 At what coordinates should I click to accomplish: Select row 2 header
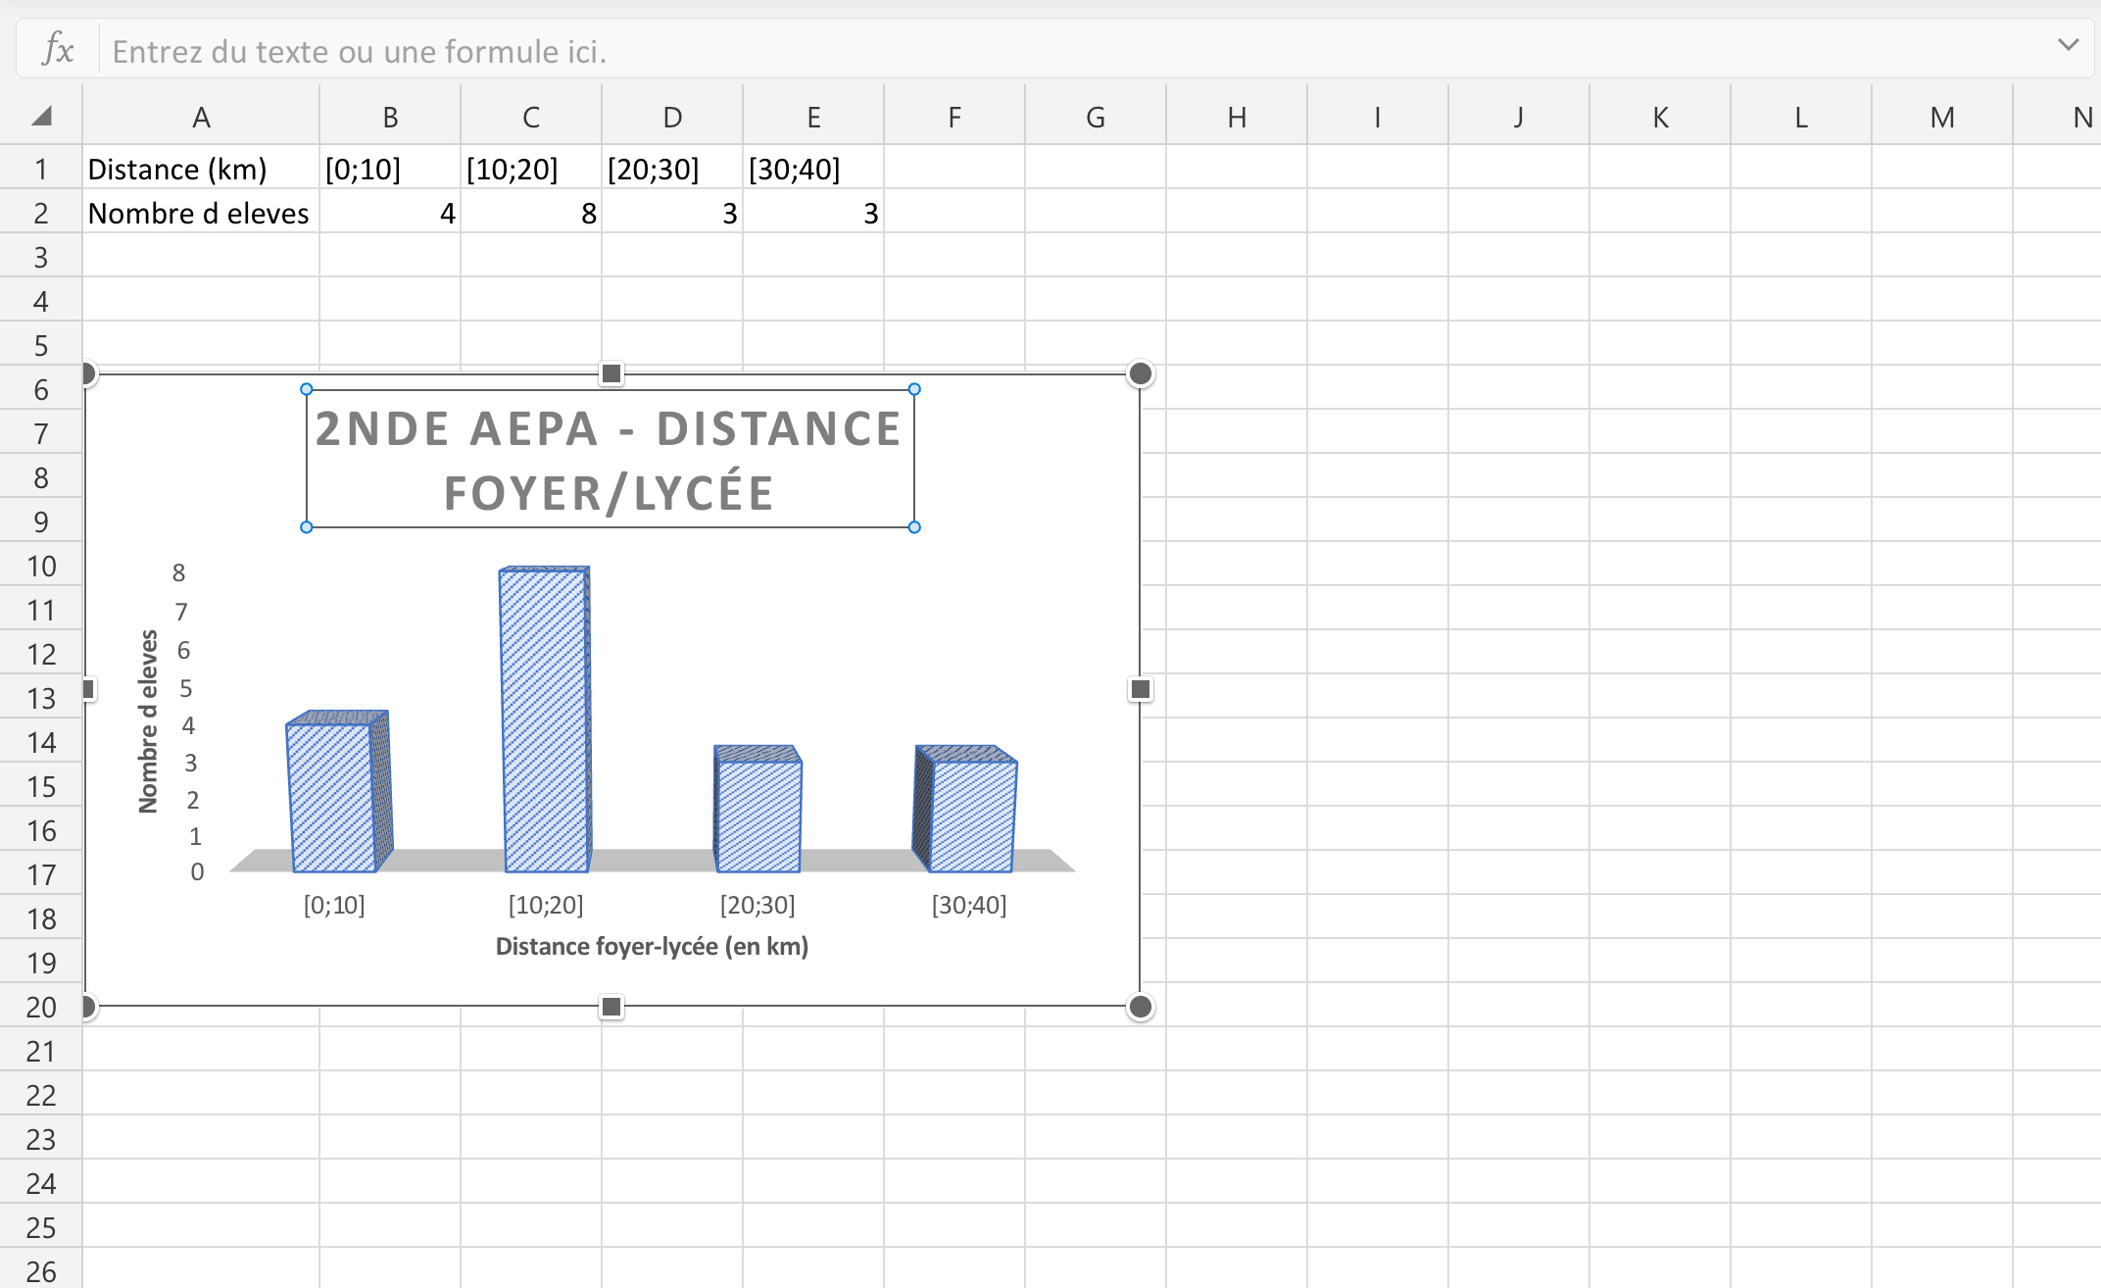[x=41, y=213]
